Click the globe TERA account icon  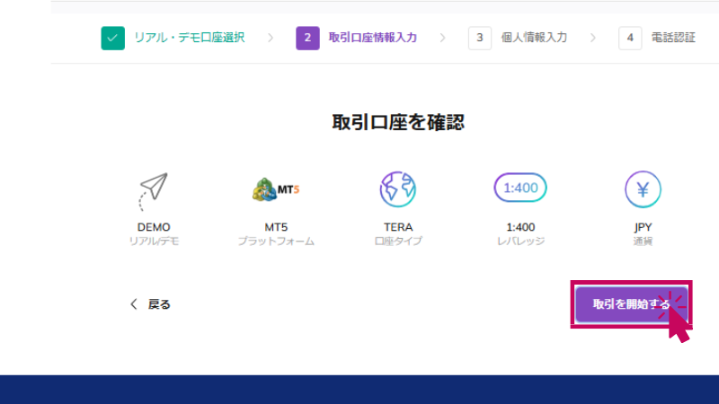398,189
